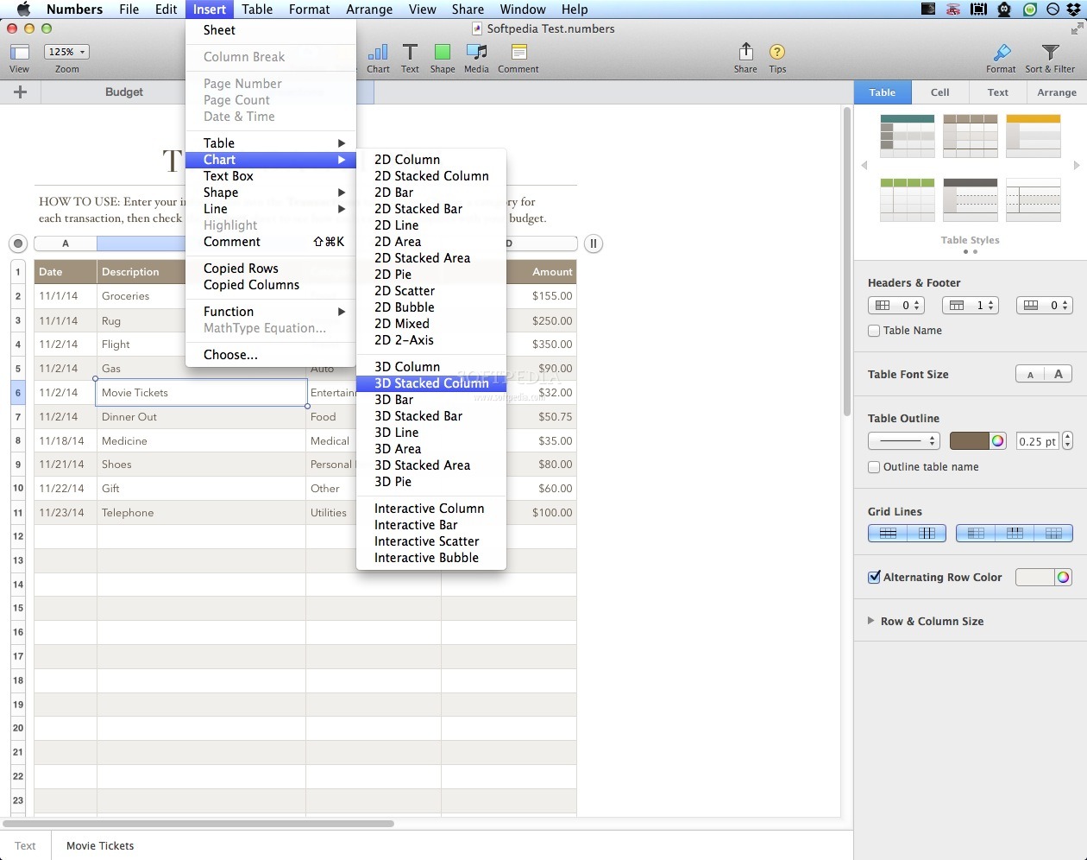Switch to the Cell inspector tab

pyautogui.click(x=939, y=92)
